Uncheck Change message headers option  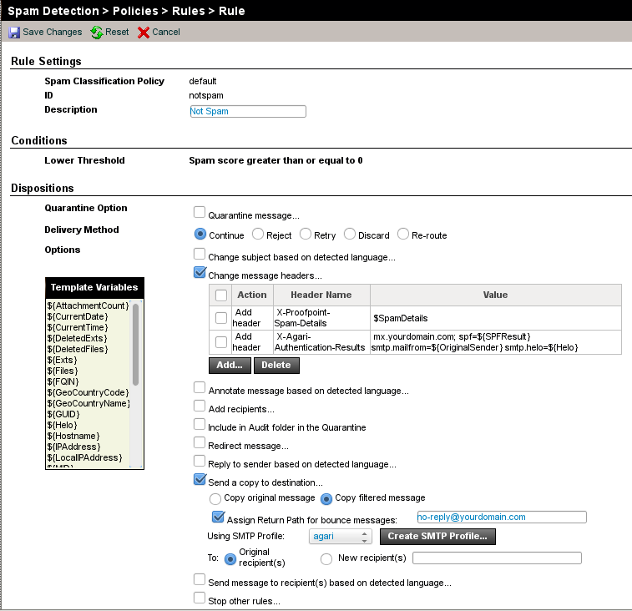[x=200, y=272]
